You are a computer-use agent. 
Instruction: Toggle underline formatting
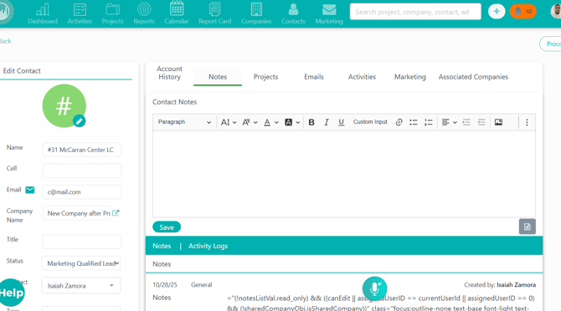coord(341,122)
